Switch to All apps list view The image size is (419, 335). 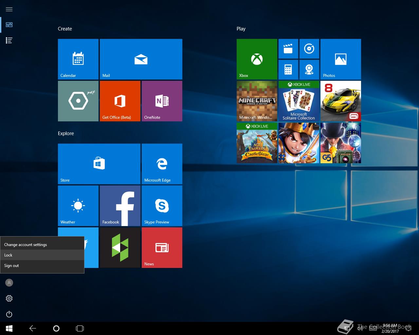(9, 41)
